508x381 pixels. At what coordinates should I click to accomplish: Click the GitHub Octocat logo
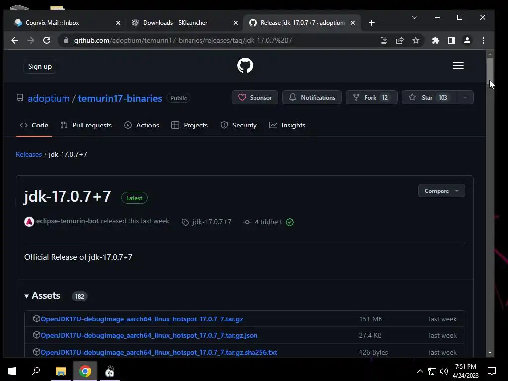[x=245, y=66]
